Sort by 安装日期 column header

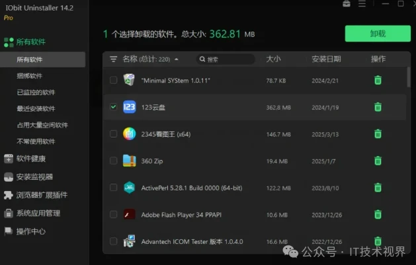[x=326, y=59]
